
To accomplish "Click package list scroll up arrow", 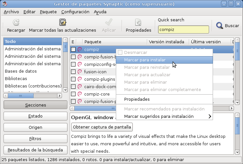I will 237,40.
